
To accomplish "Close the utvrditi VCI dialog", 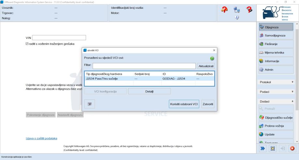I will point(214,50).
